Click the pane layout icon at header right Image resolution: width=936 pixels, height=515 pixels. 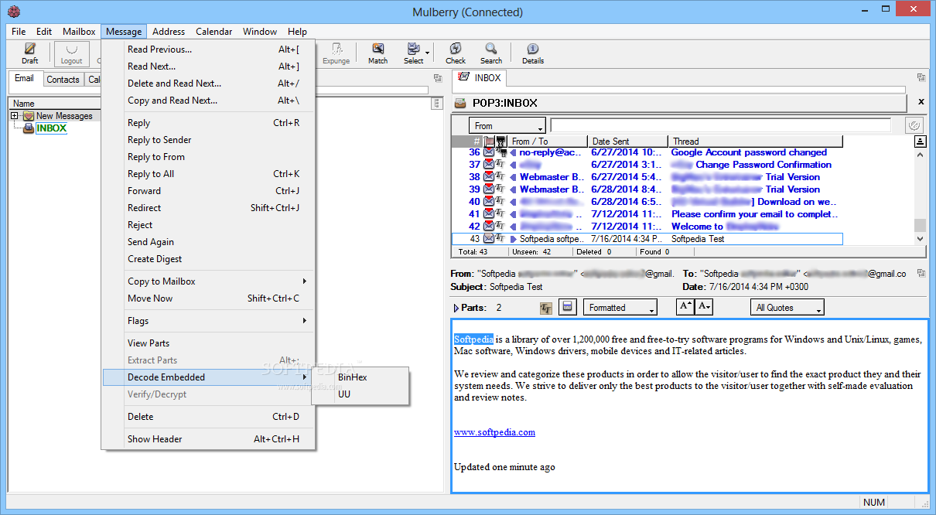tap(921, 273)
